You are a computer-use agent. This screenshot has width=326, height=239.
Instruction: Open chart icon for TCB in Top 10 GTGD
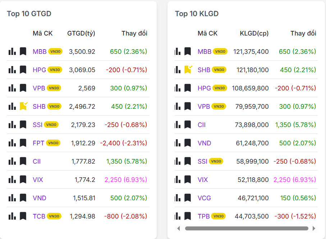pyautogui.click(x=12, y=216)
